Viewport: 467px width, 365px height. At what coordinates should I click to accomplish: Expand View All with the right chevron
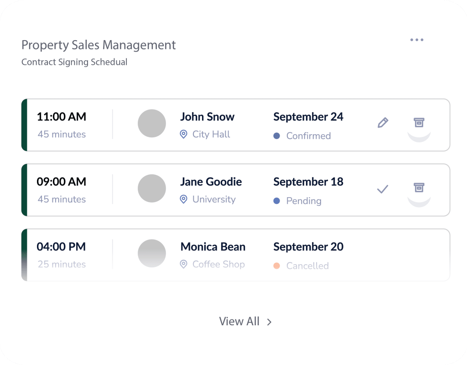(269, 321)
